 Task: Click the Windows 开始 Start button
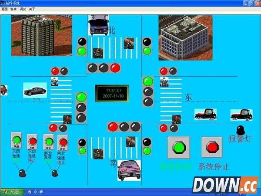click(x=12, y=192)
